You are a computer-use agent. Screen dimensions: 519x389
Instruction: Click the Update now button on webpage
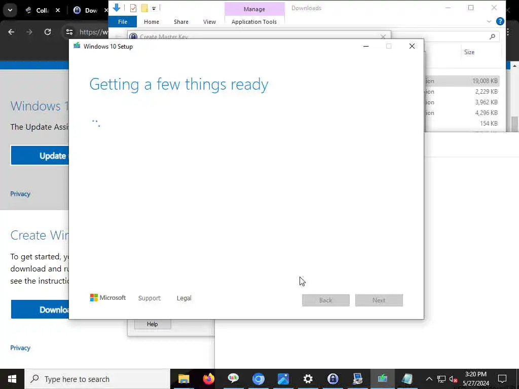40,155
